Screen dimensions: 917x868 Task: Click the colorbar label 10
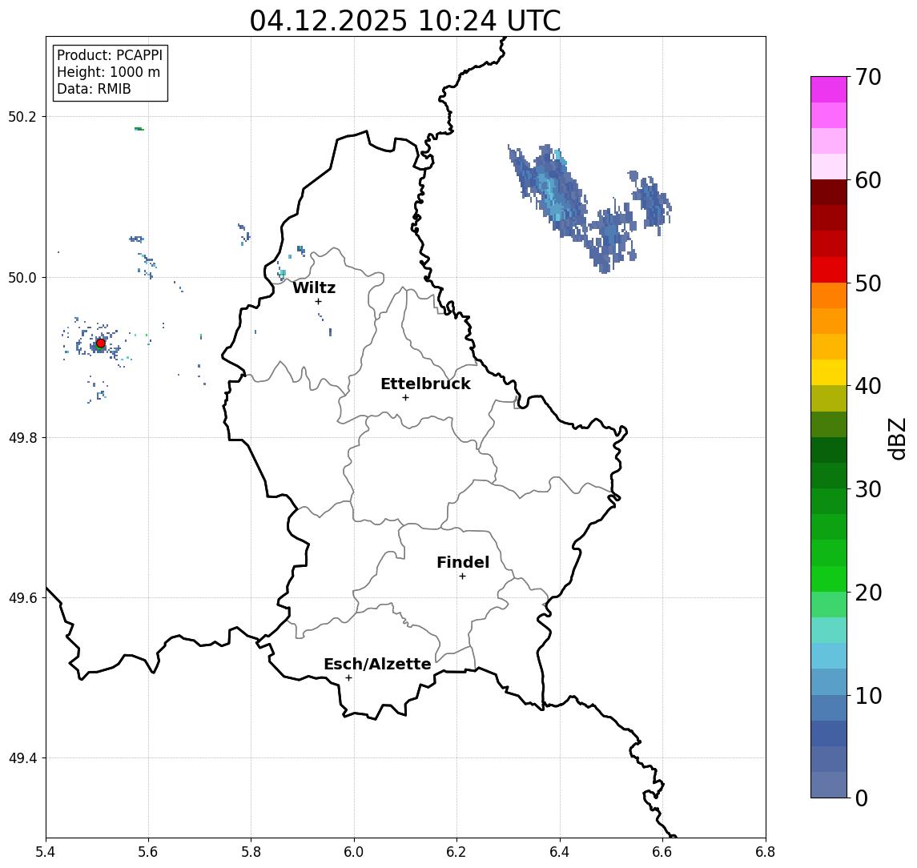pyautogui.click(x=868, y=696)
